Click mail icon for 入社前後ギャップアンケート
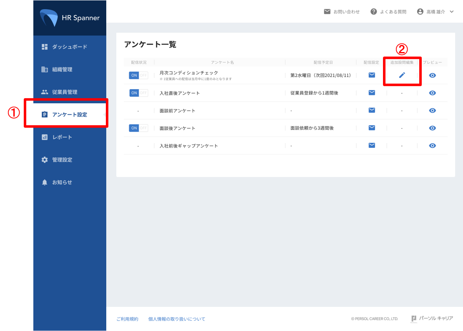Screen dimensions: 463x331 (372, 145)
